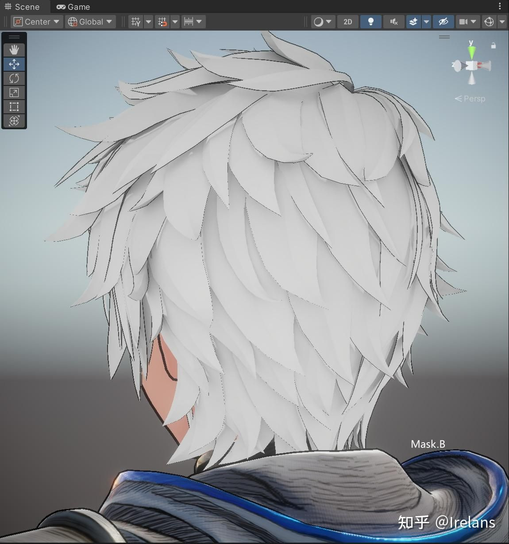Select the Move tool

[14, 64]
